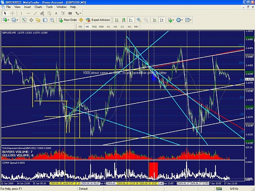Click the chart window icon beside File
This screenshot has height=191, width=255.
pyautogui.click(x=3, y=7)
